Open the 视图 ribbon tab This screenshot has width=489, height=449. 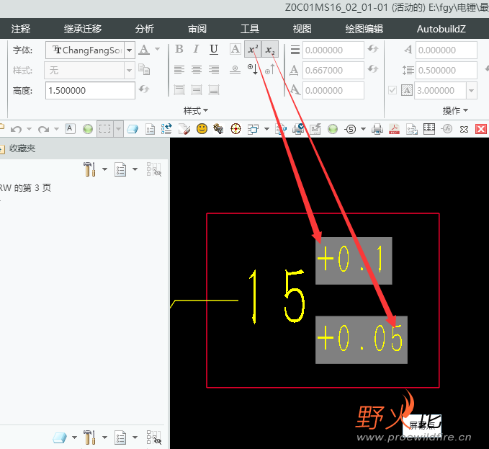[x=302, y=29]
